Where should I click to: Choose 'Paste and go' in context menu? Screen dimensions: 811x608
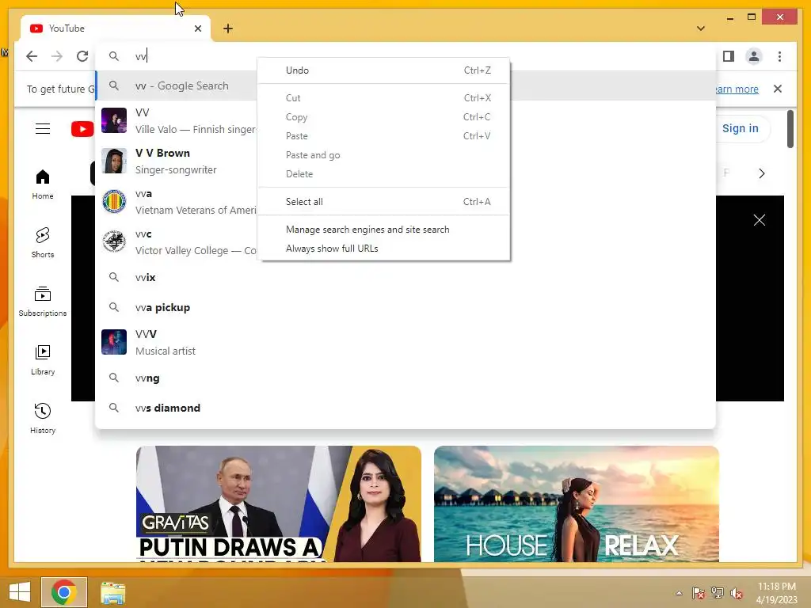384,155
